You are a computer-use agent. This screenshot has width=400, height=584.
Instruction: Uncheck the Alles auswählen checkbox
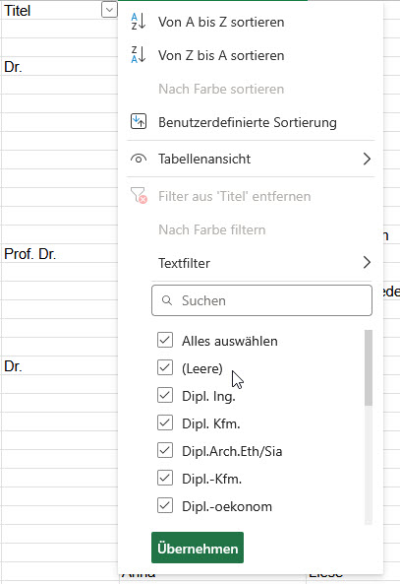pyautogui.click(x=165, y=340)
